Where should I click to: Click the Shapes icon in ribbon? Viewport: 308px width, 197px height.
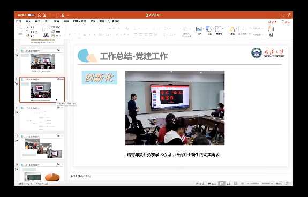click(x=208, y=29)
